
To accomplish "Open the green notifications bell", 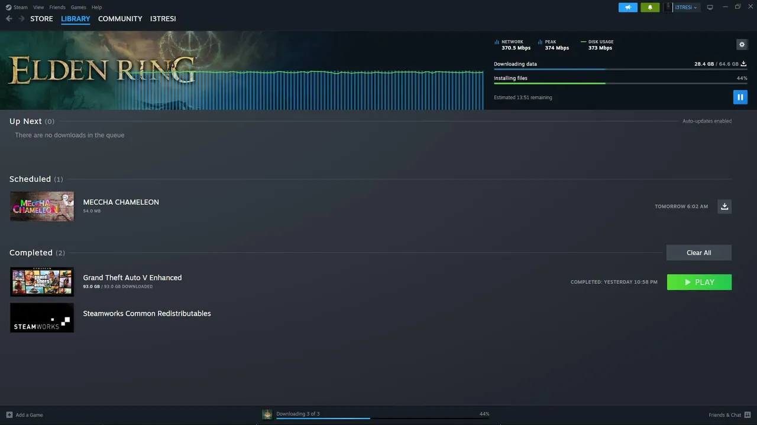I will pos(650,7).
